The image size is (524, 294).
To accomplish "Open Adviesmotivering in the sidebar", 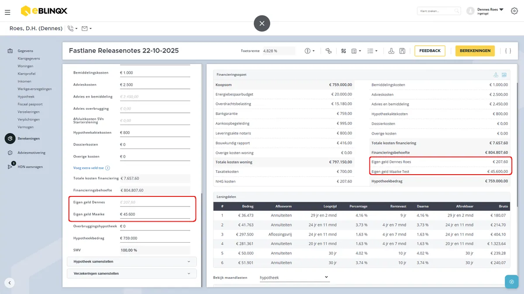I will tap(31, 153).
